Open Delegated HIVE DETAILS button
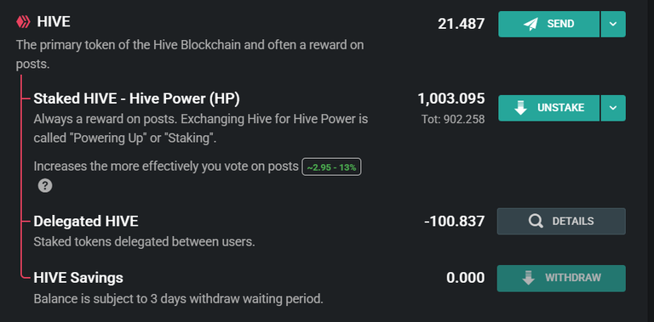Viewport: 654px width, 322px height. coord(561,222)
